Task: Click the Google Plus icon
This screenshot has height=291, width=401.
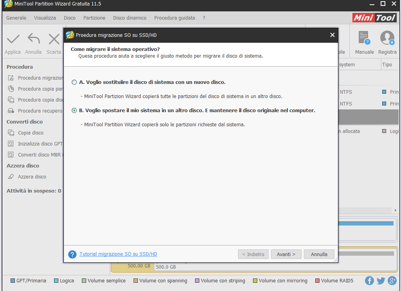Action: click(x=392, y=280)
